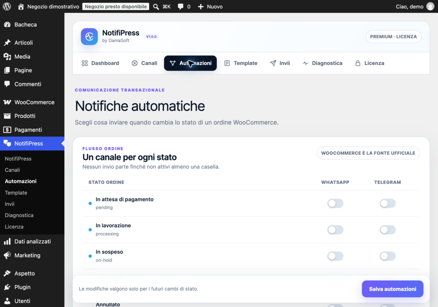Open the Nuovo menu label
This screenshot has height=307, width=438.
point(215,7)
